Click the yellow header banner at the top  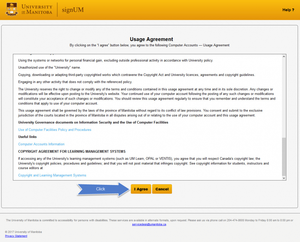tap(183, 10)
